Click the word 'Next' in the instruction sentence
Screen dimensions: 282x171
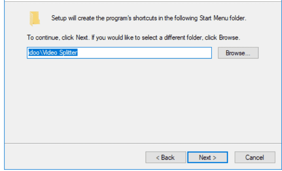pyautogui.click(x=82, y=38)
